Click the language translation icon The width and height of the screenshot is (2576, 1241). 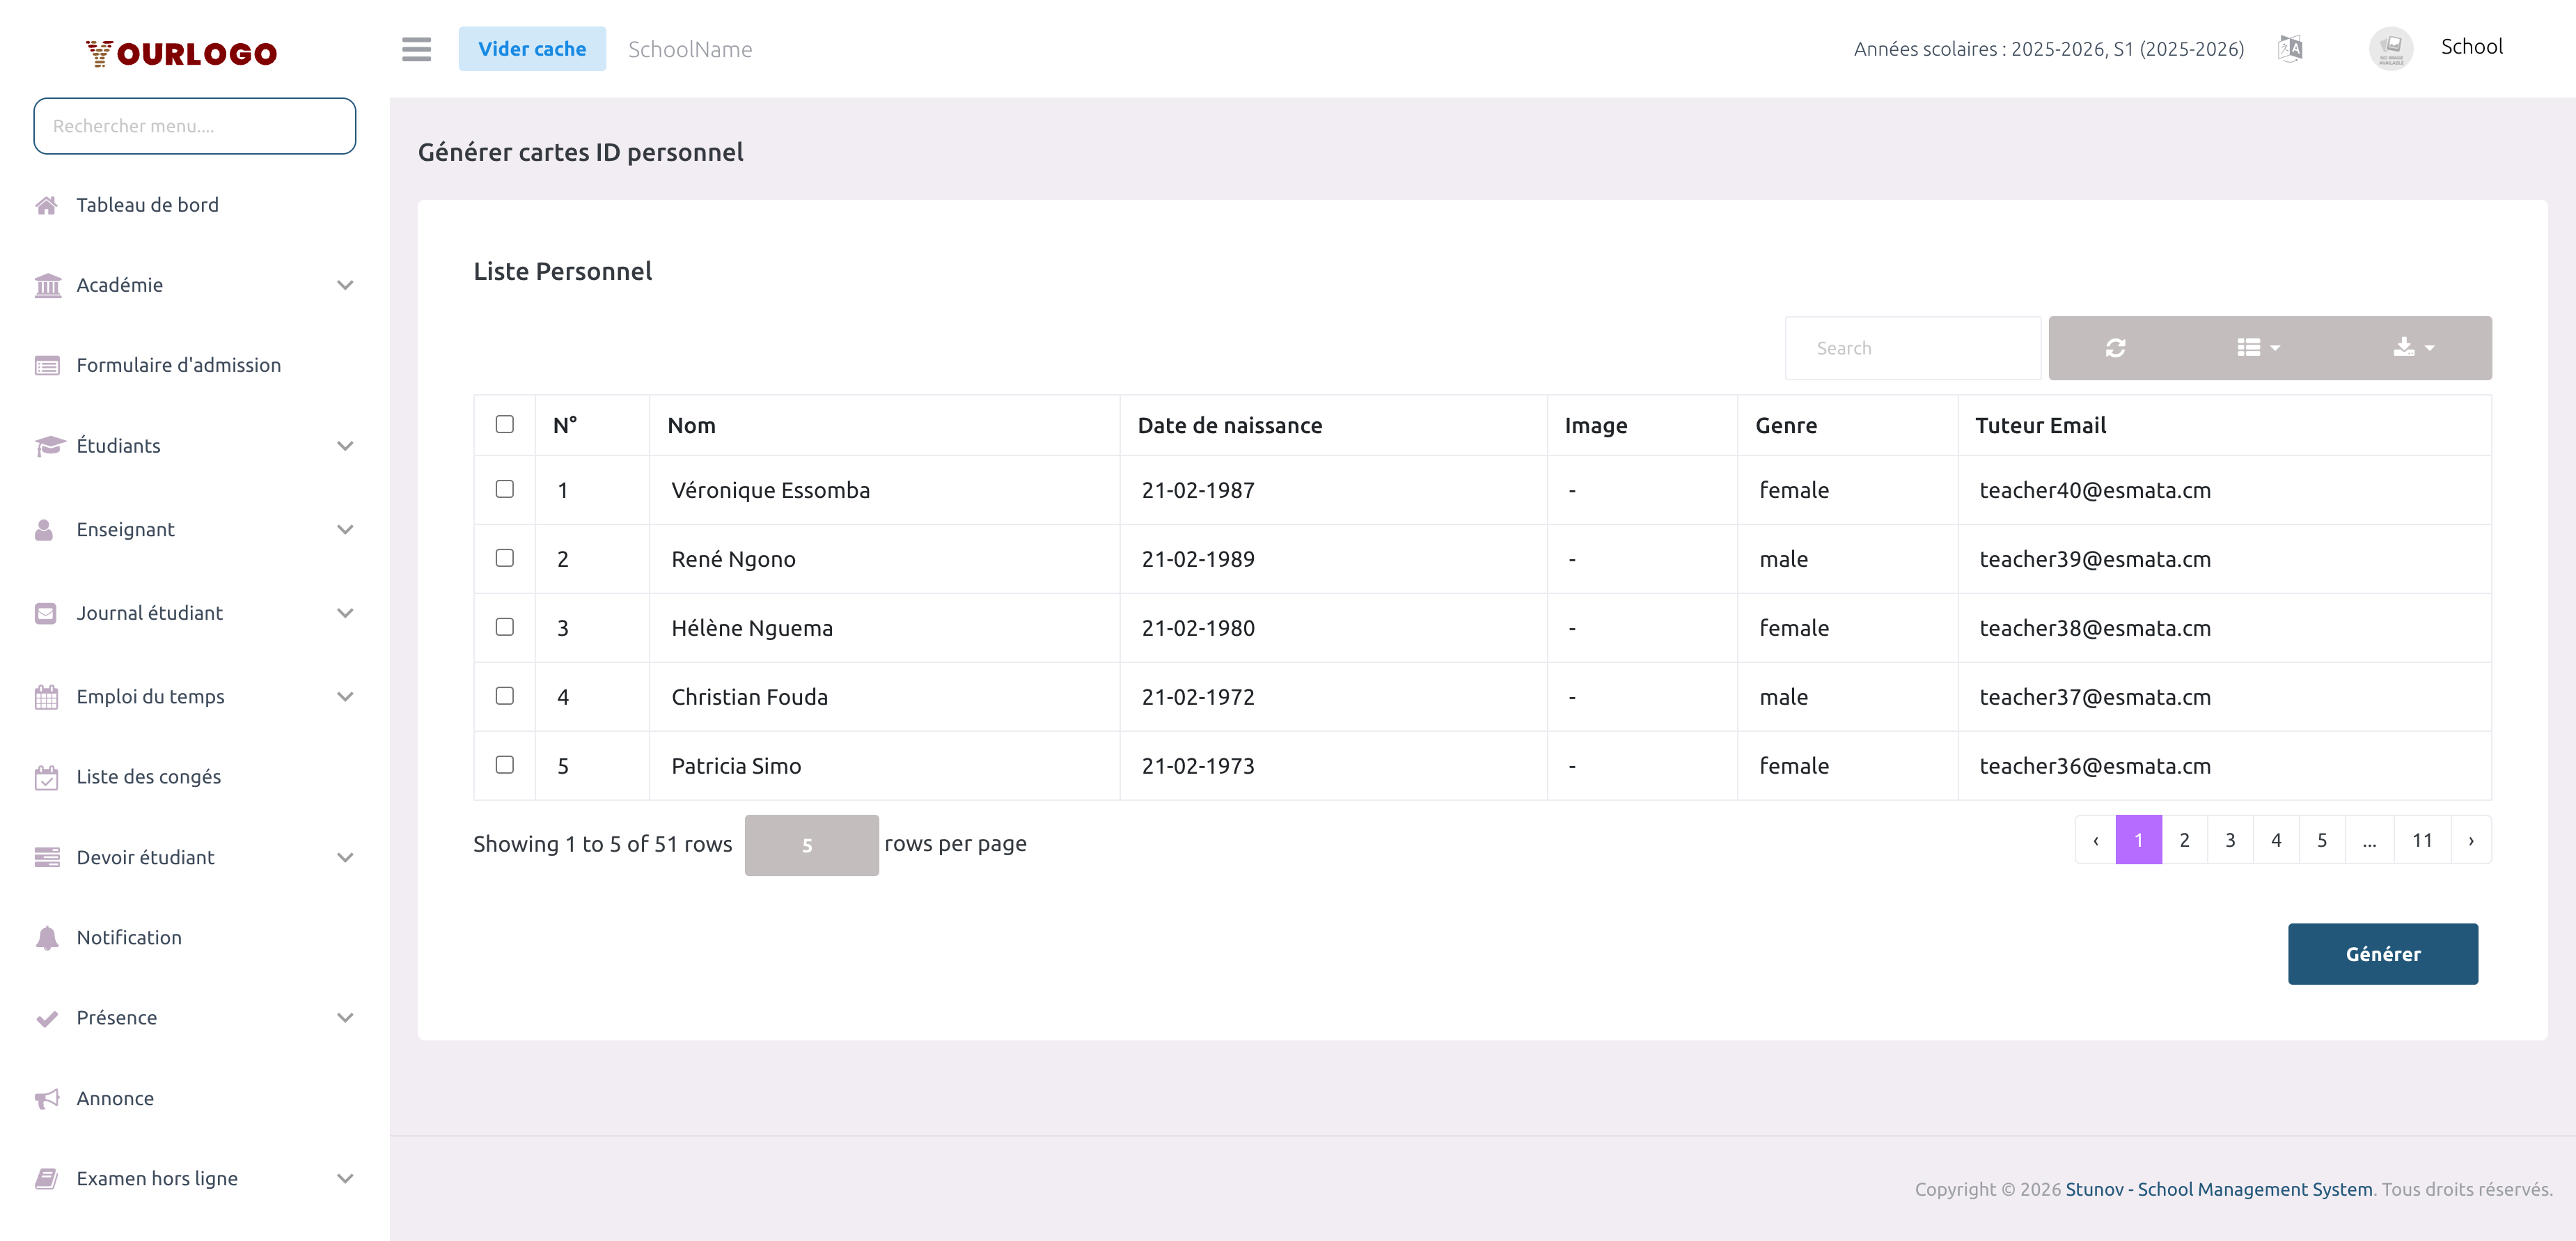(x=2290, y=48)
